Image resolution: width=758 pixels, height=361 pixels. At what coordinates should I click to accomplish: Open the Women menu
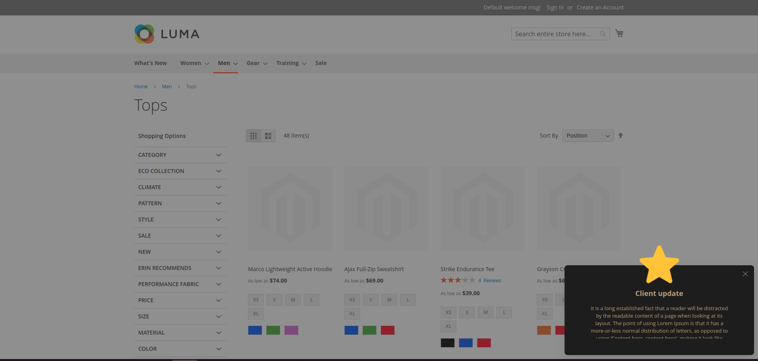pos(194,63)
